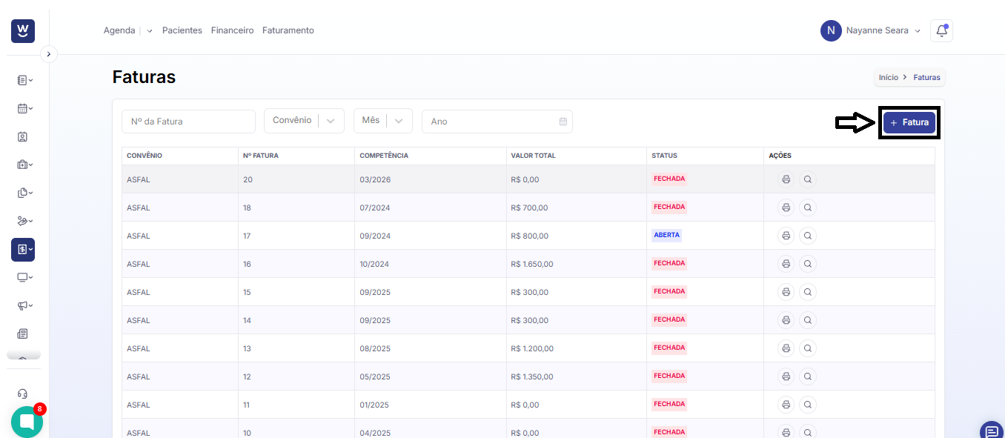
Task: View details of invoice number 13
Action: click(x=808, y=348)
